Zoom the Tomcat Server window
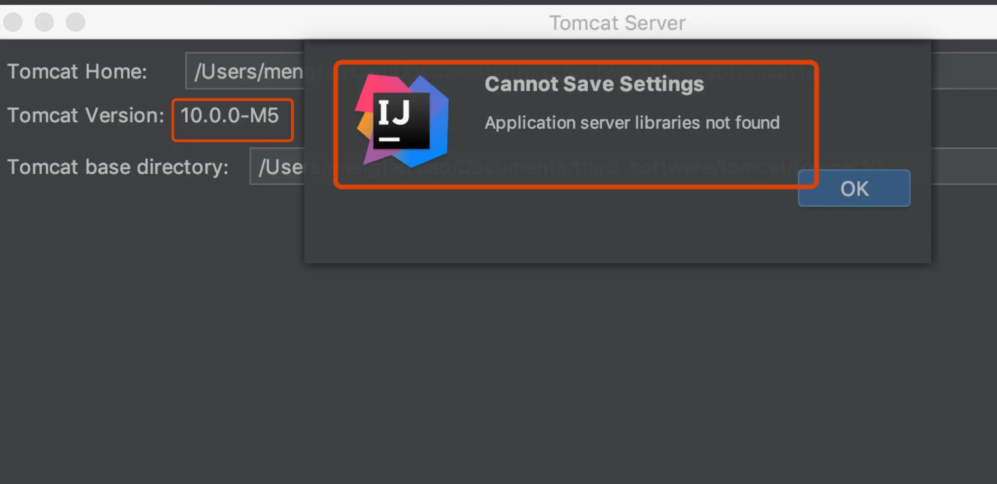The image size is (997, 484). [75, 22]
